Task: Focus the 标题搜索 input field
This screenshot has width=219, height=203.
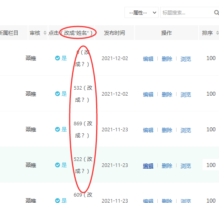Action: point(187,12)
